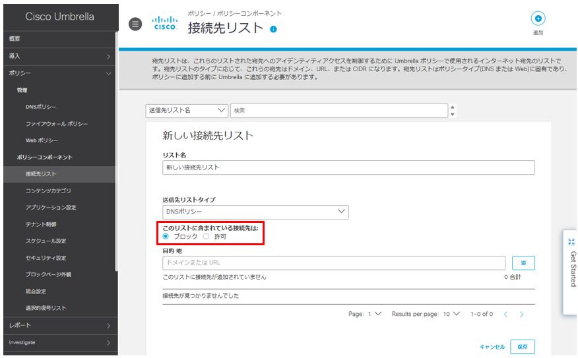Click the ポリシーコンポーネント heading in sidebar
The height and width of the screenshot is (358, 578).
coord(45,158)
